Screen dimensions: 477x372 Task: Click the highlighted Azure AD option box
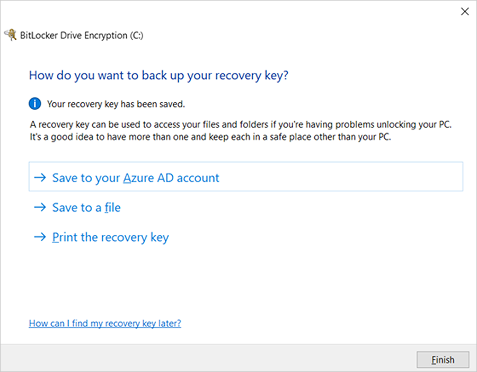point(246,176)
